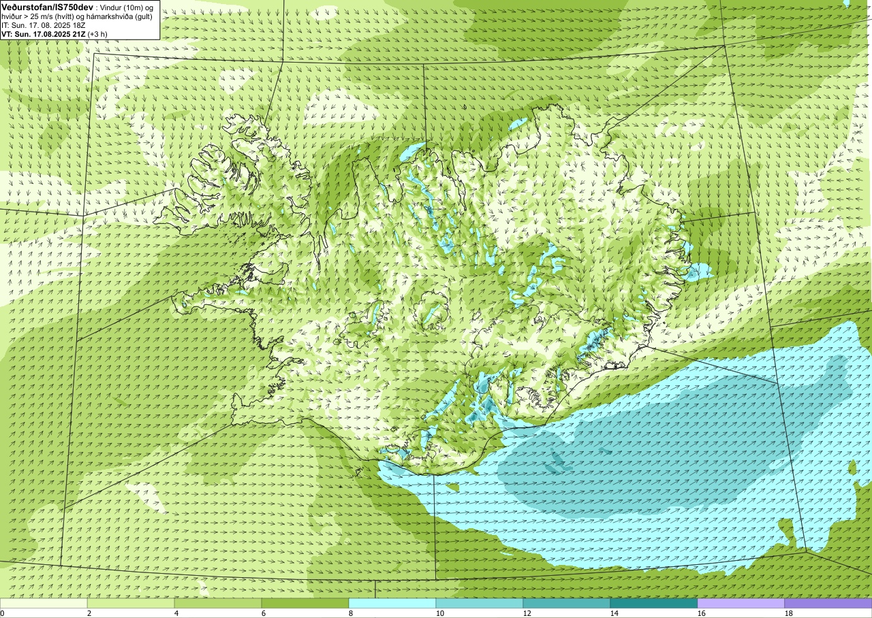Screen dimensions: 872x618
Task: Click the legend scale label "12"
Action: [527, 613]
